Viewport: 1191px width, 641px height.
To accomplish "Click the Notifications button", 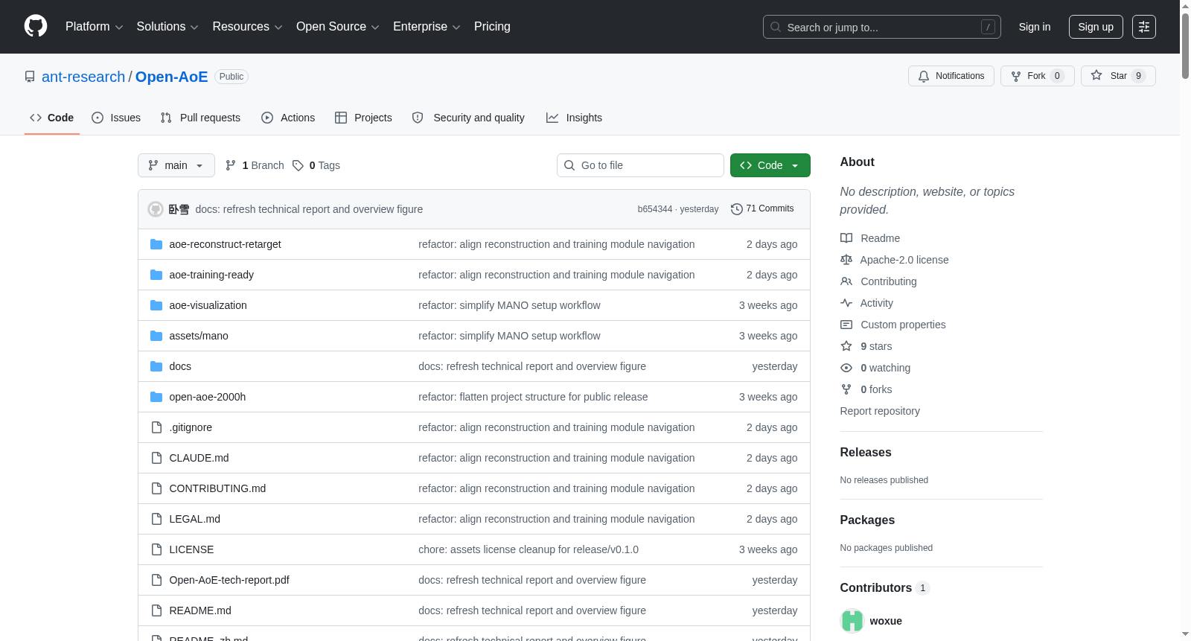I will tap(951, 76).
